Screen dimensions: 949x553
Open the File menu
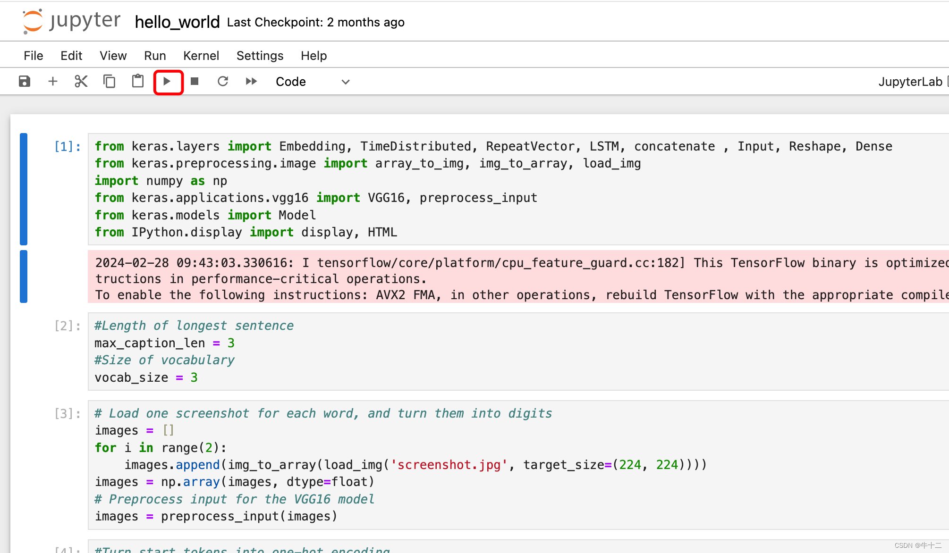click(33, 55)
